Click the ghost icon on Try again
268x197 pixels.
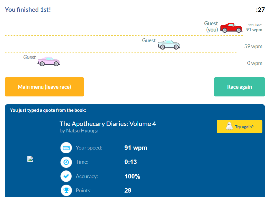click(229, 127)
